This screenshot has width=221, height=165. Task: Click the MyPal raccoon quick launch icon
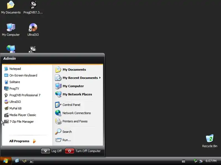(x=24, y=161)
